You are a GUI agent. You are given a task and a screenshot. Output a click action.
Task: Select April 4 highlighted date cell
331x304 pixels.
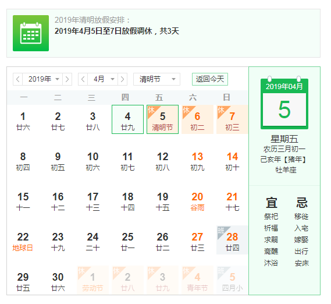[128, 119]
